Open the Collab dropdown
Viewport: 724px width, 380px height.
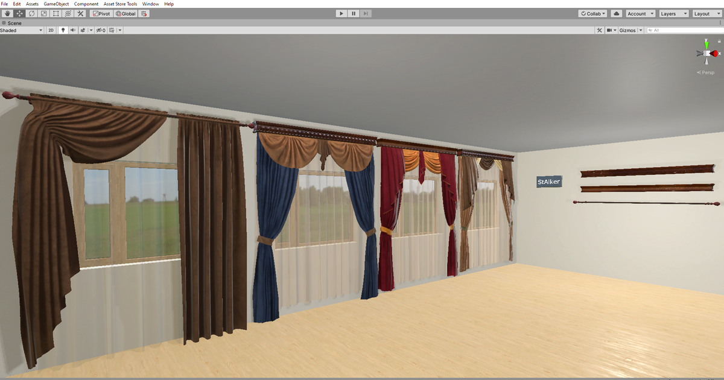point(592,13)
